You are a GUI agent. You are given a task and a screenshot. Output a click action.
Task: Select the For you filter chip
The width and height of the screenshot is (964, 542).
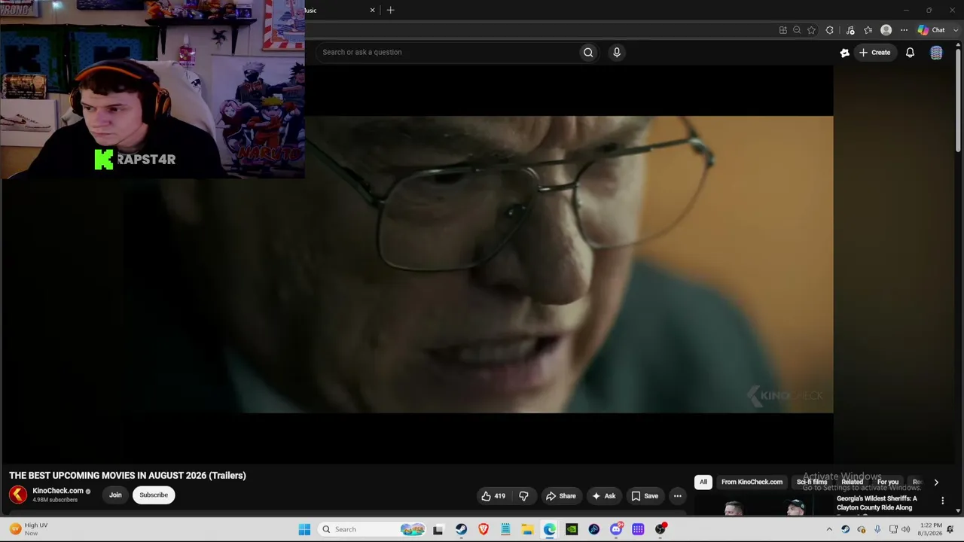888,482
